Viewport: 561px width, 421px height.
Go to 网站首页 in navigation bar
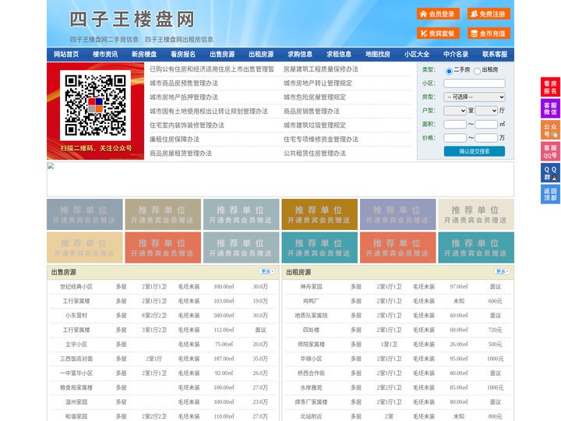(66, 55)
